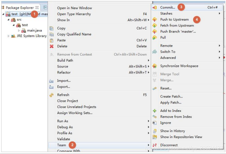226x154 pixels.
Task: Open the Refactor submenu
Action: coord(99,73)
